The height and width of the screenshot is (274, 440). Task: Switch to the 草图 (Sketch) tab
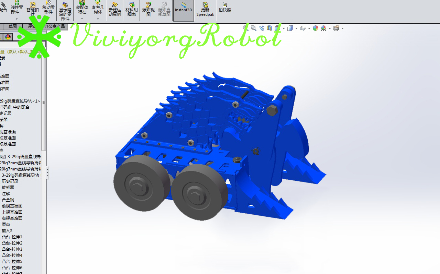[x=12, y=26]
